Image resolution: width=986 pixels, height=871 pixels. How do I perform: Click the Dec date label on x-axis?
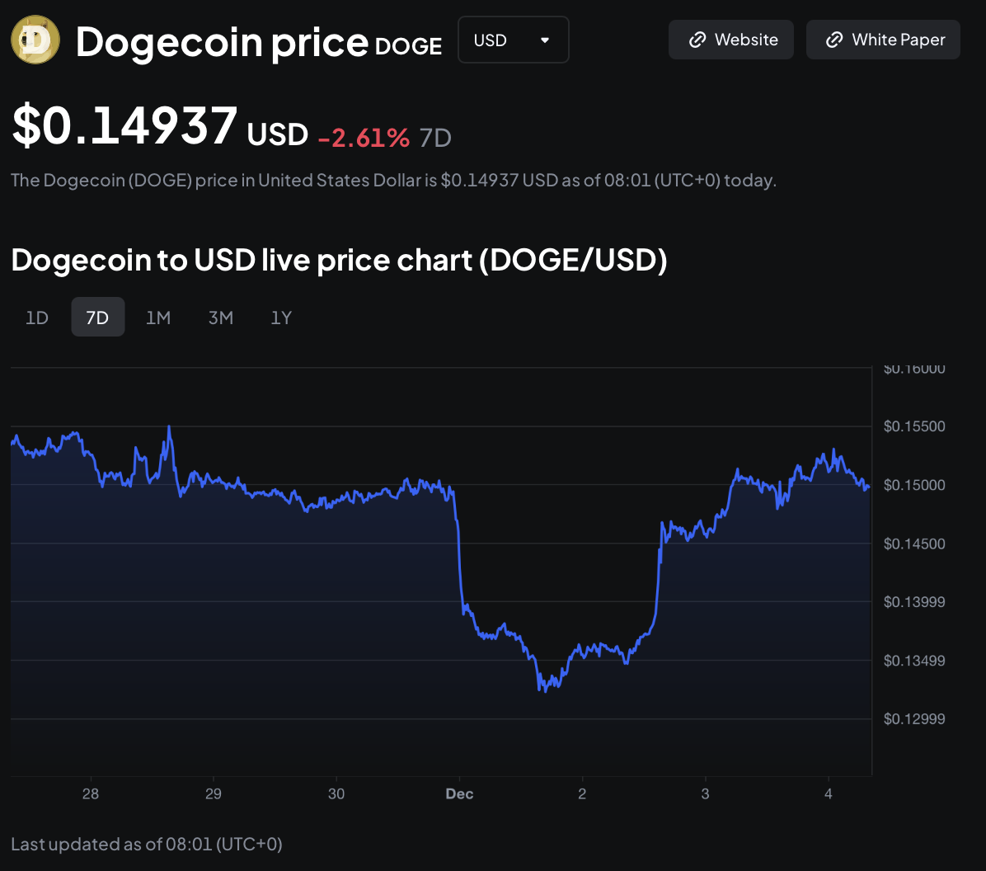(x=459, y=794)
